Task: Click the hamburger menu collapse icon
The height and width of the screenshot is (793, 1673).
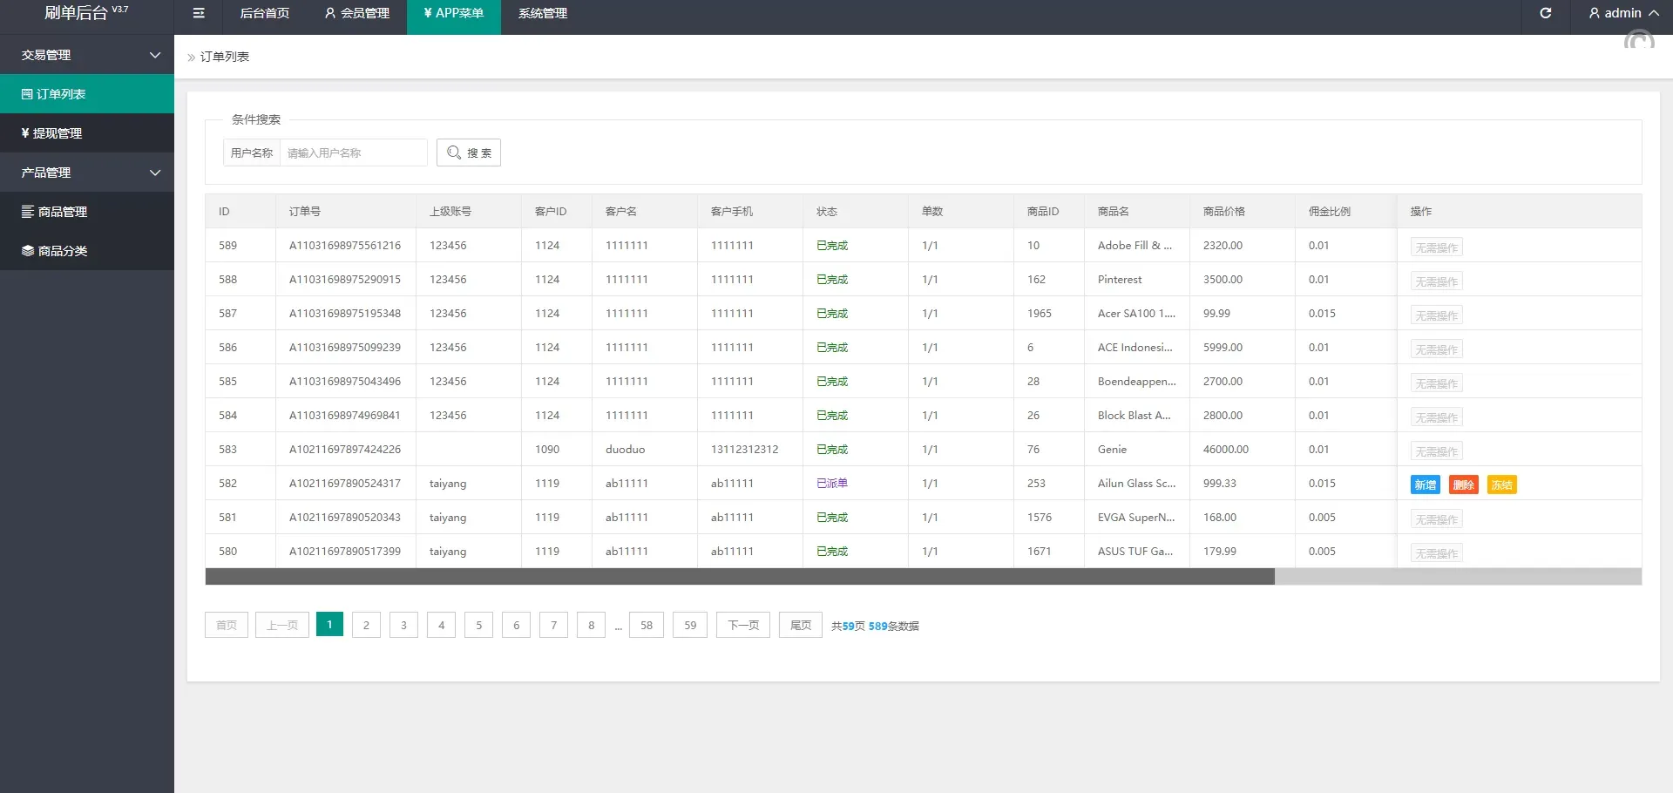Action: click(199, 13)
